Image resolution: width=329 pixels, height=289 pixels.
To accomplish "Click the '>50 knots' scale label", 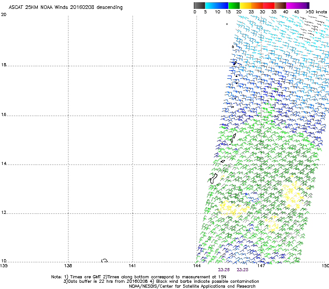I will [316, 12].
